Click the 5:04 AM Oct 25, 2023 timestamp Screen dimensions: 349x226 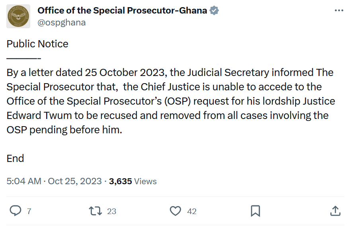click(54, 181)
